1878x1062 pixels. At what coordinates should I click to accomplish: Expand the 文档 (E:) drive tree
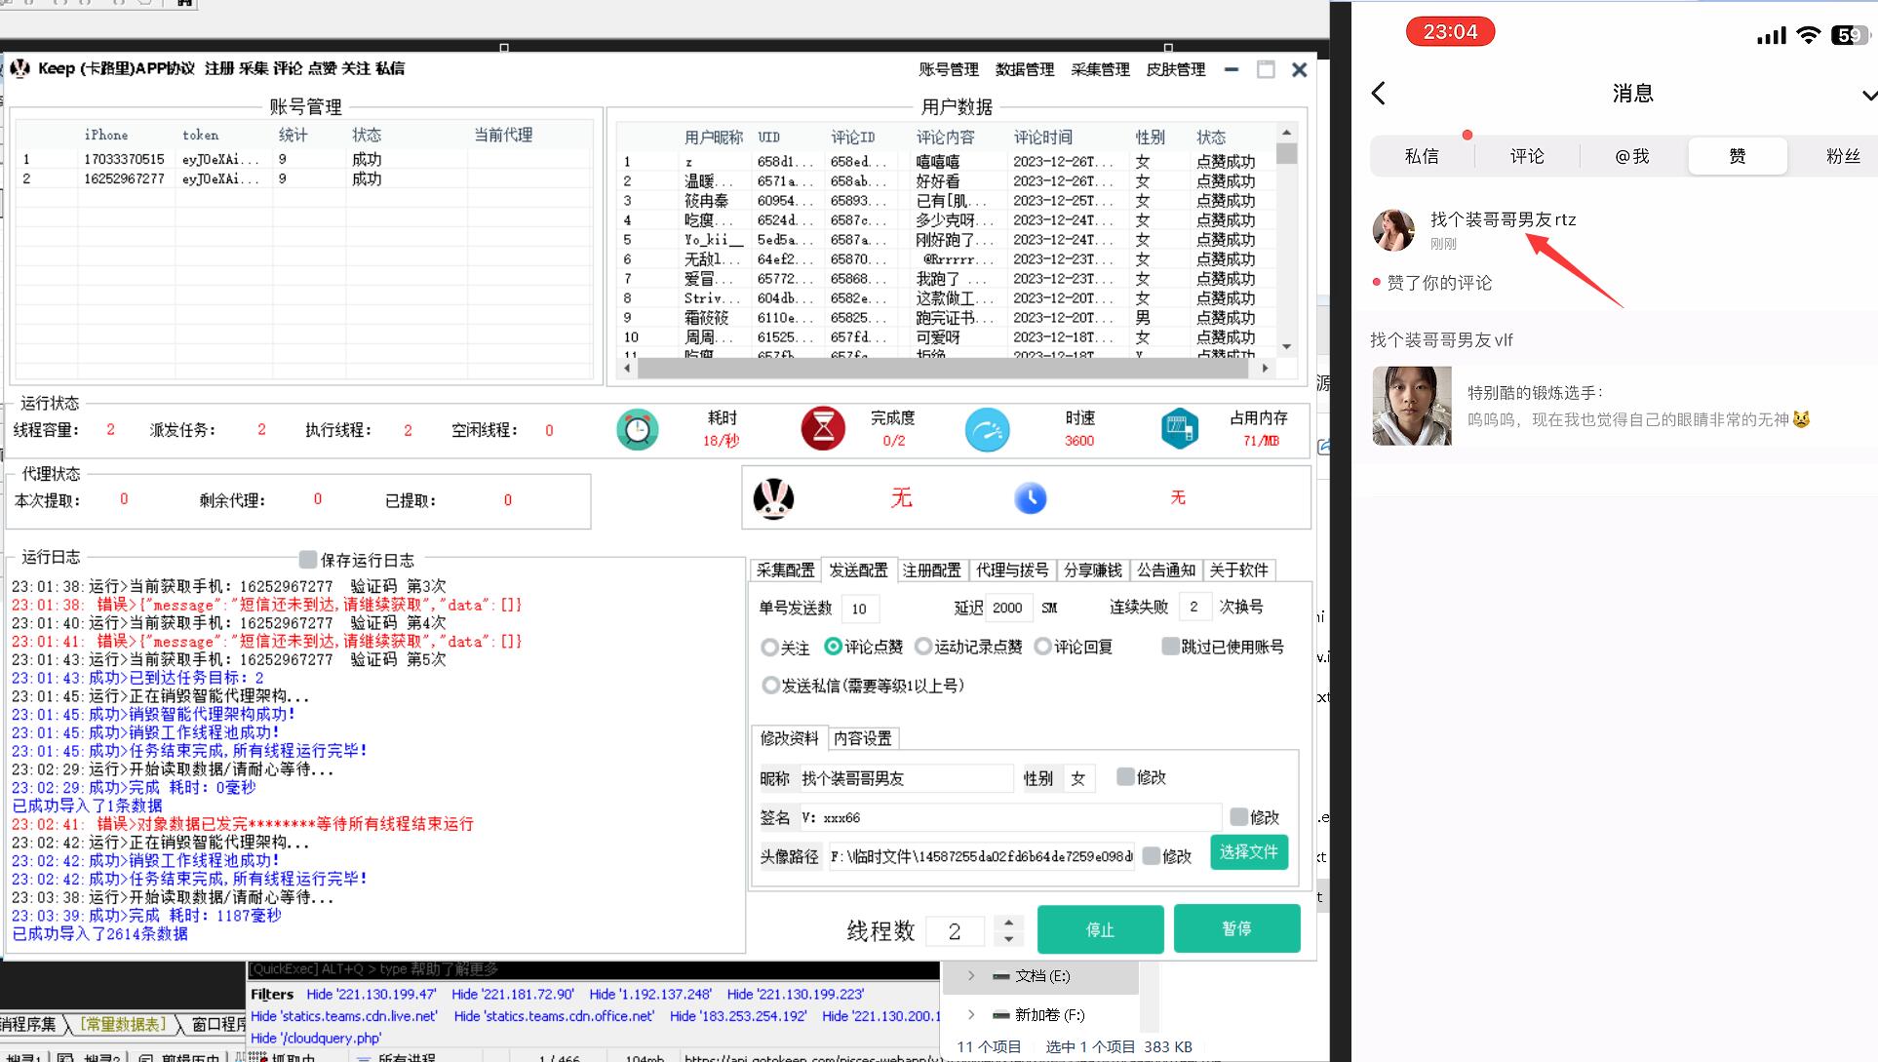[971, 975]
